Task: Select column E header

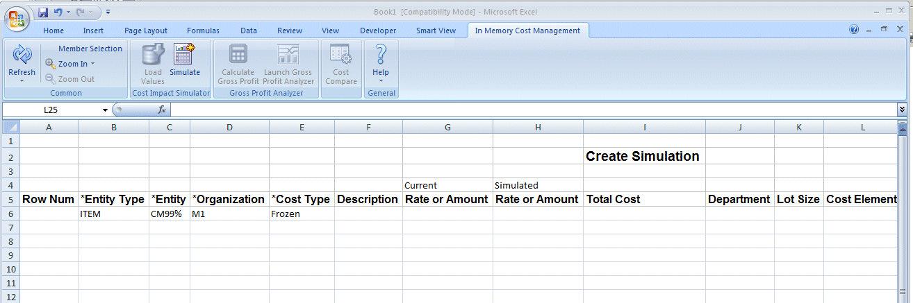Action: tap(302, 127)
